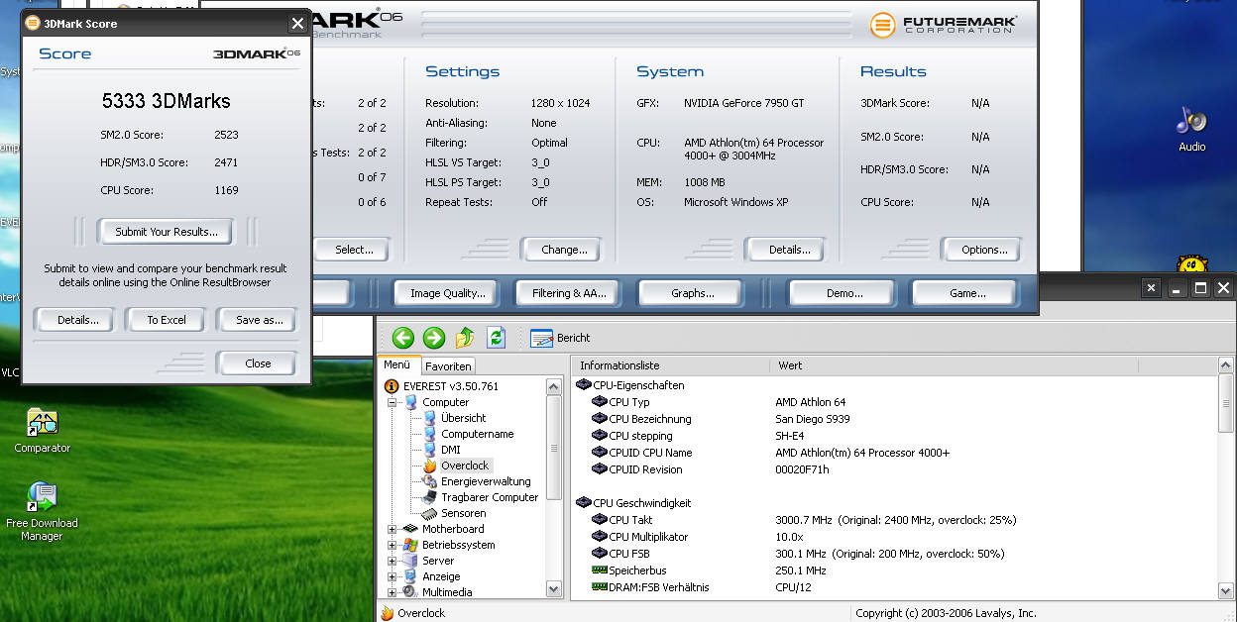Click the tree panel scrollbar down arrow
1237x622 pixels.
555,588
